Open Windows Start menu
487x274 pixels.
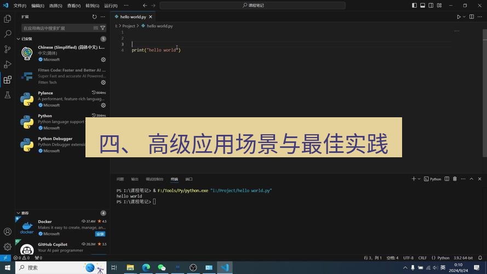pyautogui.click(x=8, y=267)
